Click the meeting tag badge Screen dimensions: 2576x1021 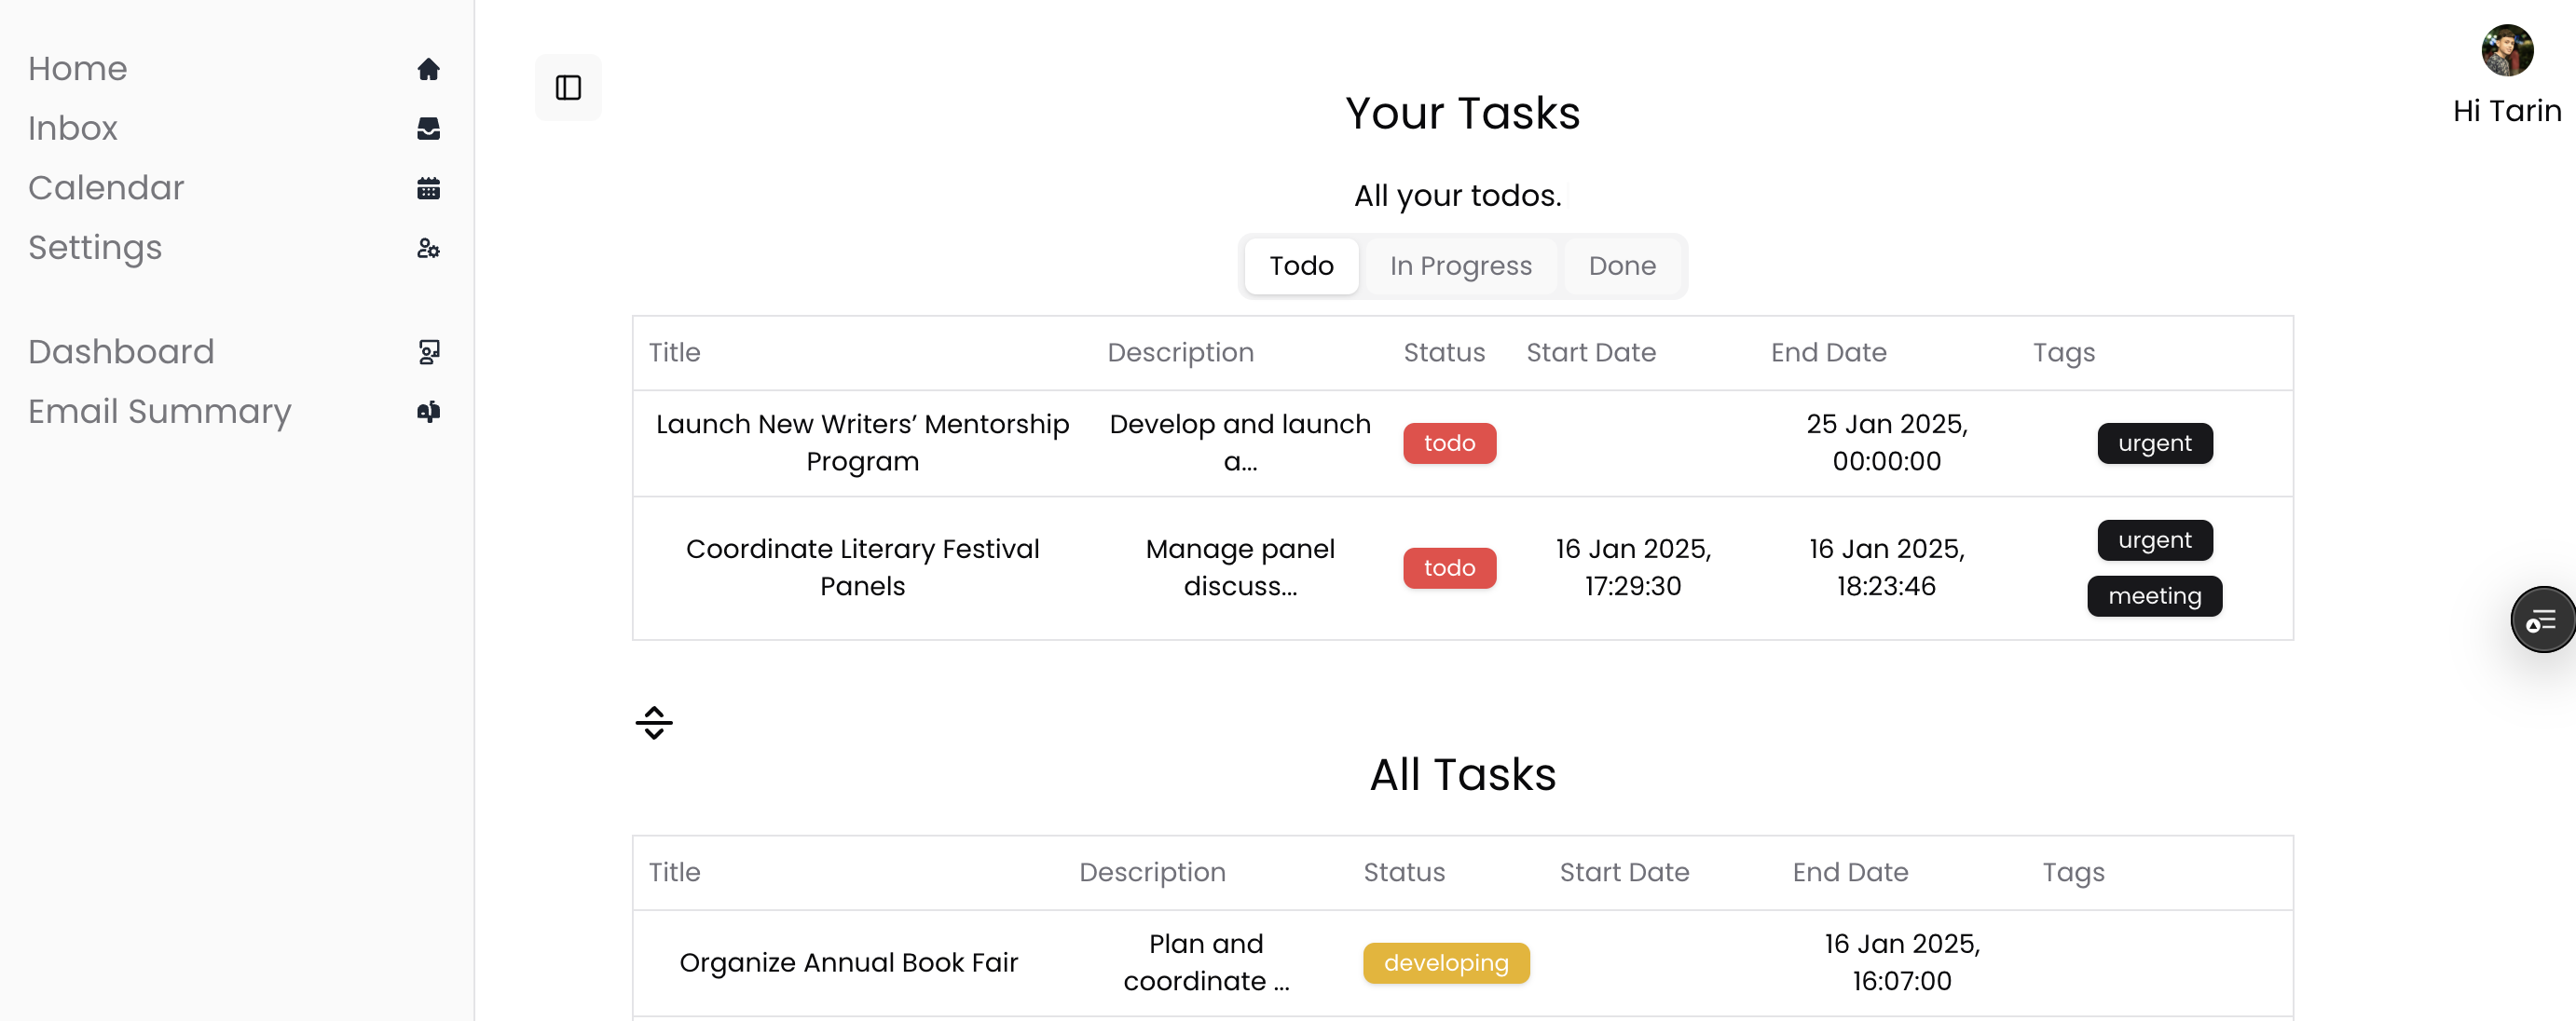tap(2154, 596)
